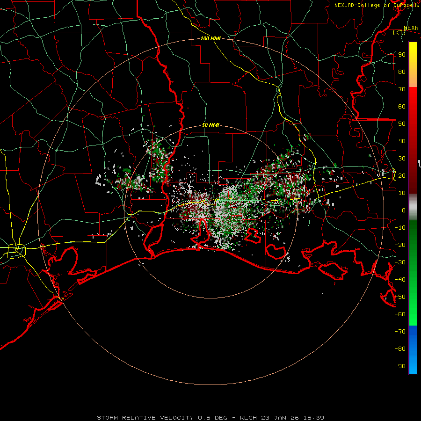Click the positive 30 scale value

coord(402,159)
